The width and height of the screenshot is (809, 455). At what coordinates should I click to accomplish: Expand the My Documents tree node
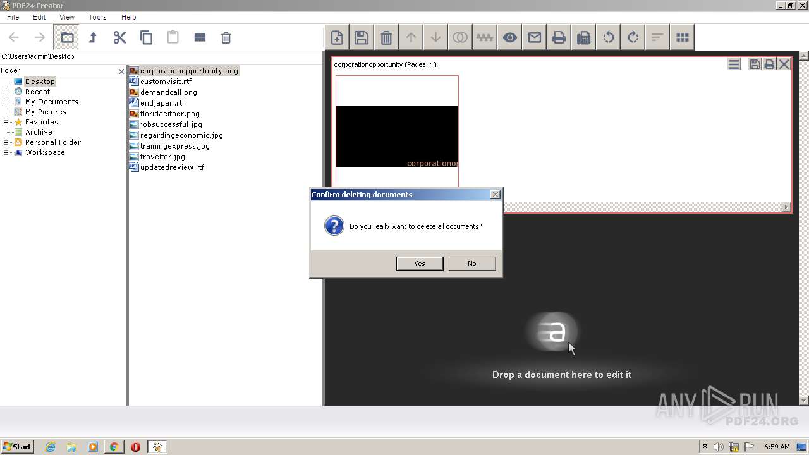click(x=6, y=102)
